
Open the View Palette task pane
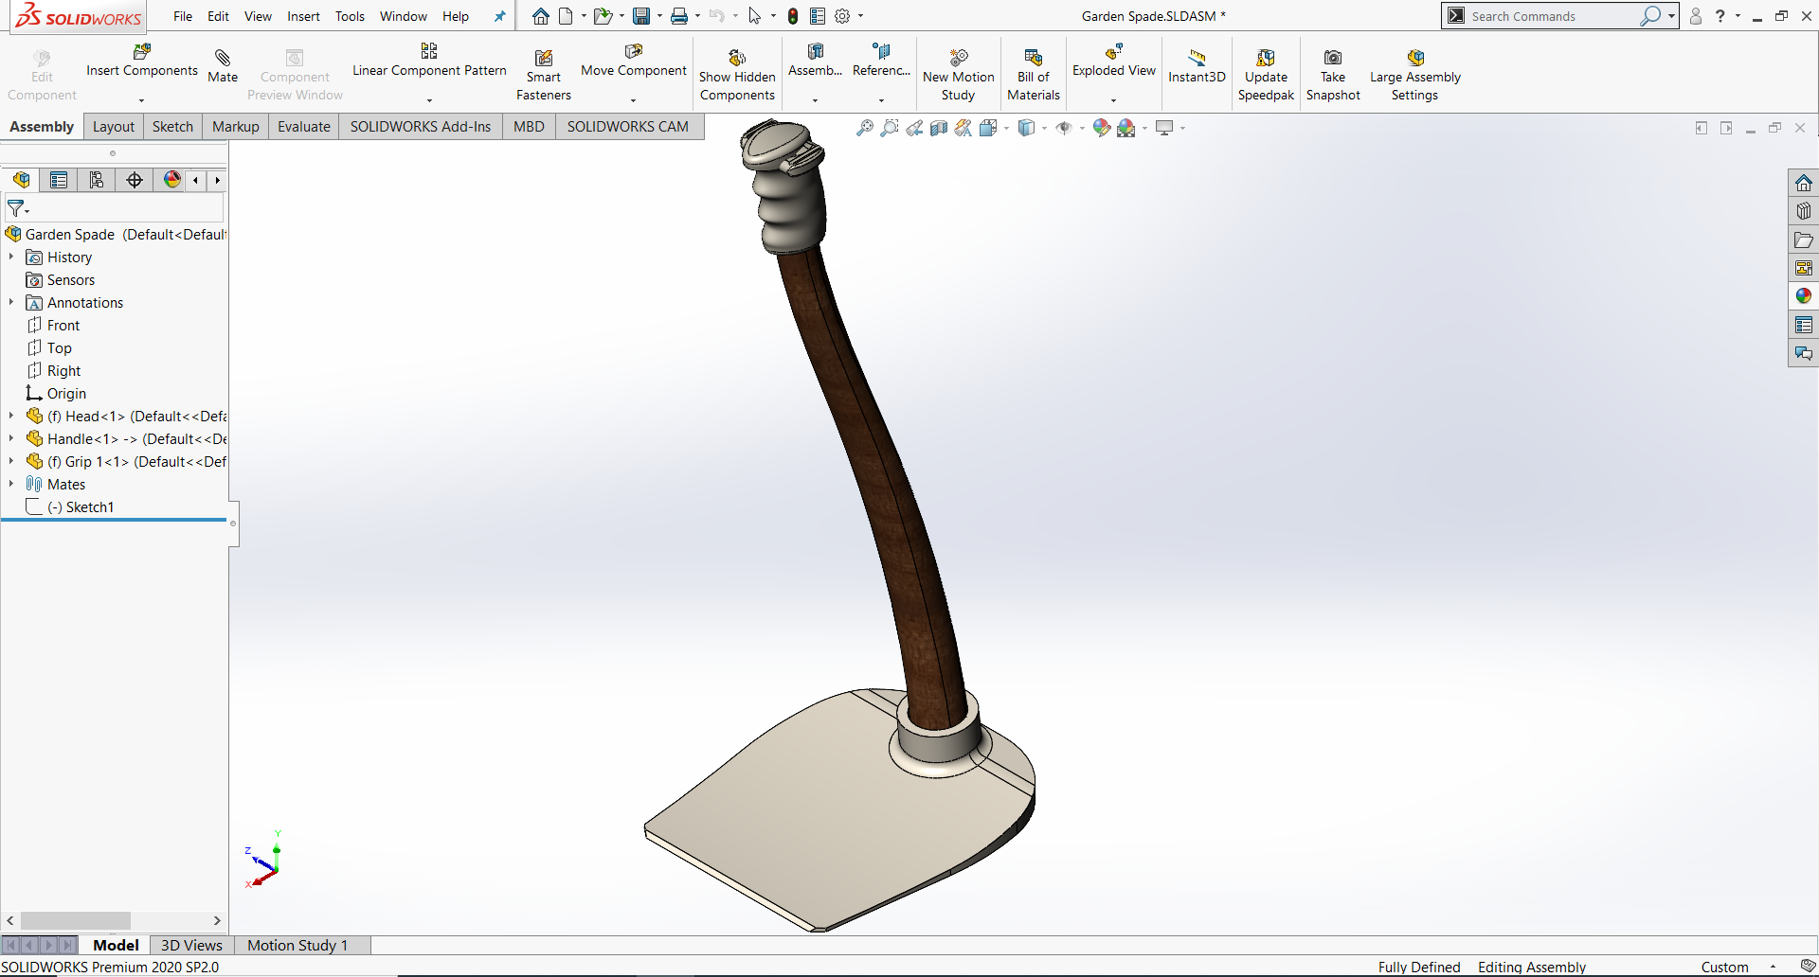click(1804, 268)
